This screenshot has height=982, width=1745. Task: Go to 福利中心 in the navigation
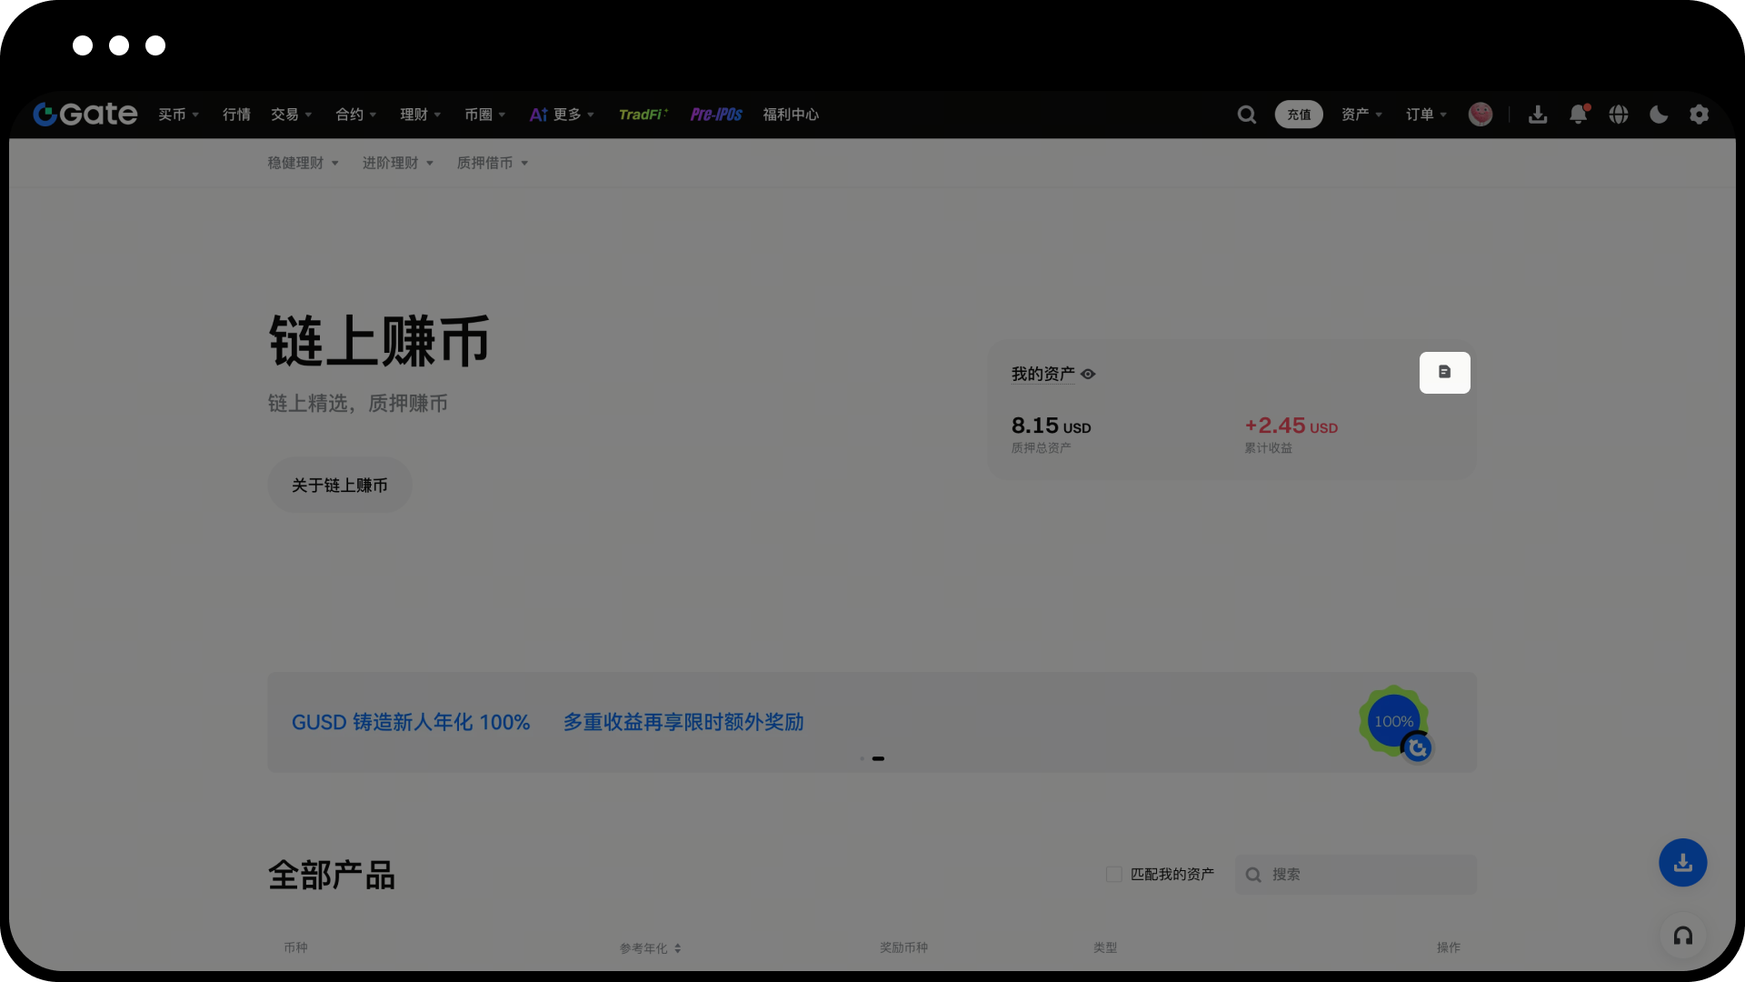791,115
